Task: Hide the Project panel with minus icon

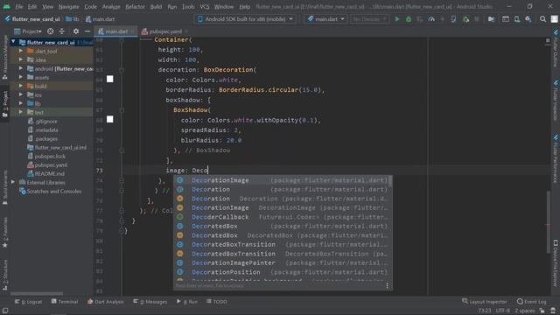Action: coord(87,31)
